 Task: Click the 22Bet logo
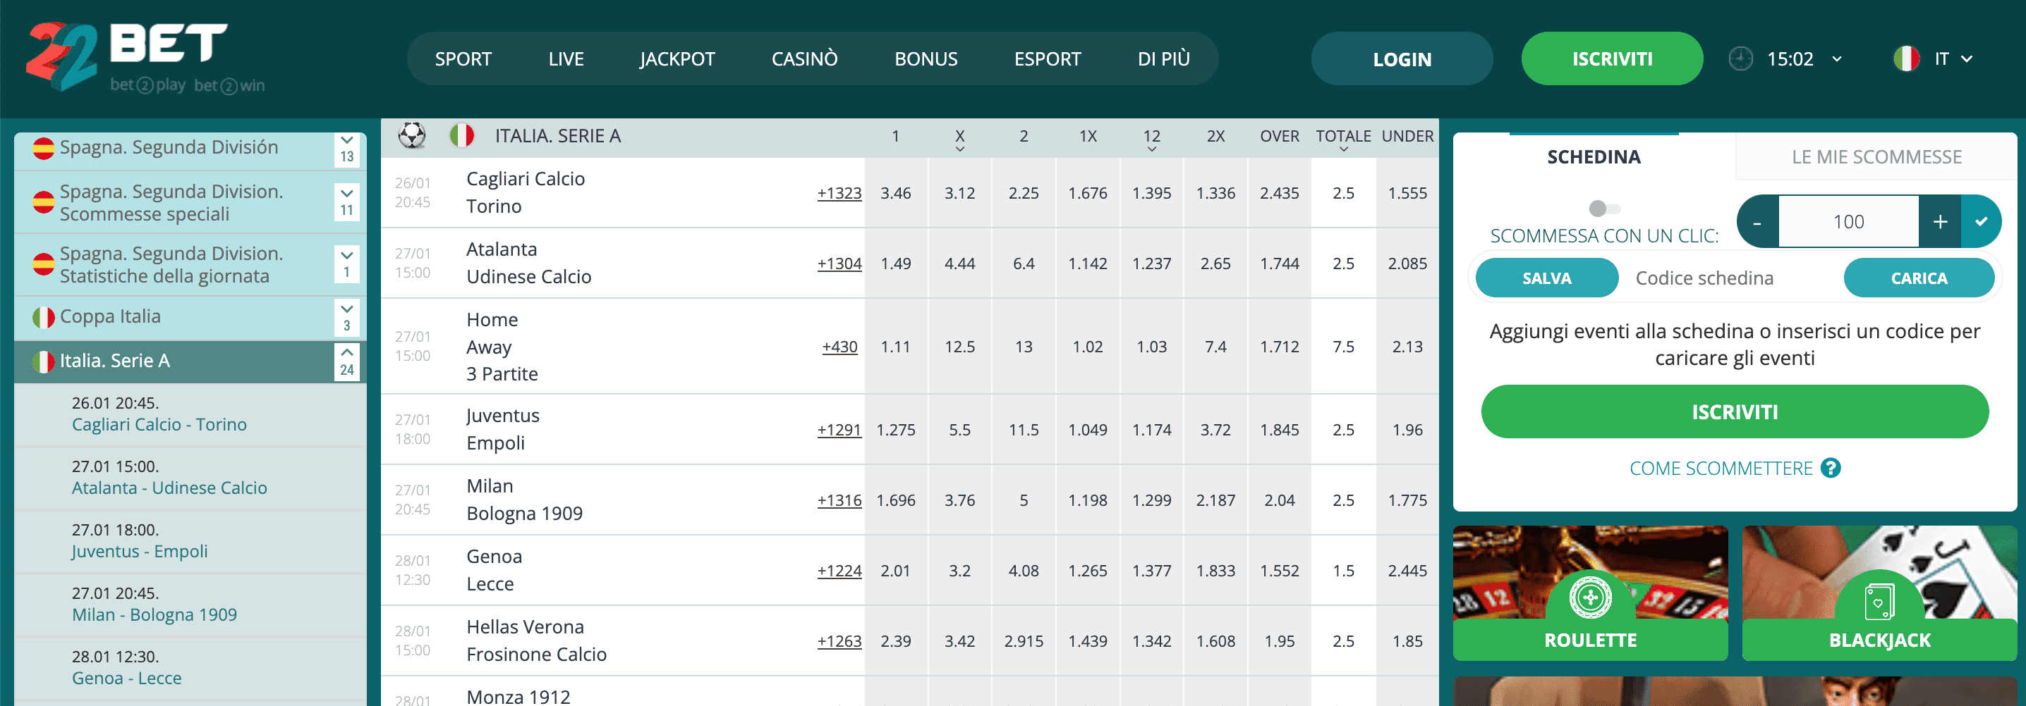pyautogui.click(x=126, y=55)
